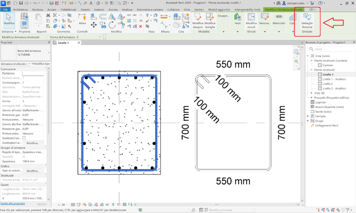The image size is (356, 213).
Task: Open Guida alle proprietà link
Action: (x=13, y=204)
